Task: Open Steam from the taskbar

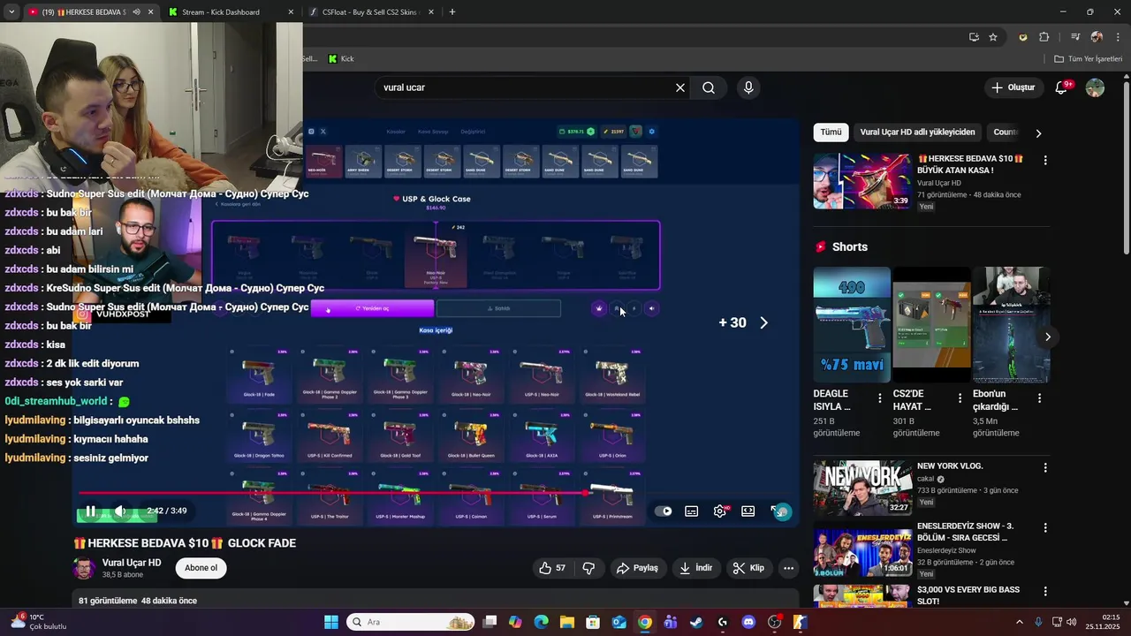Action: coord(696,622)
